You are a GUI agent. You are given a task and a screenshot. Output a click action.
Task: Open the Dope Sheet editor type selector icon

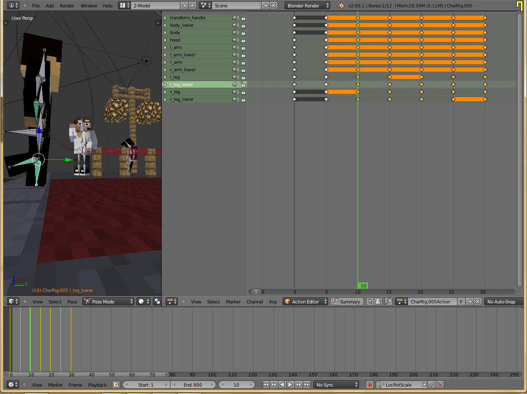coord(172,301)
